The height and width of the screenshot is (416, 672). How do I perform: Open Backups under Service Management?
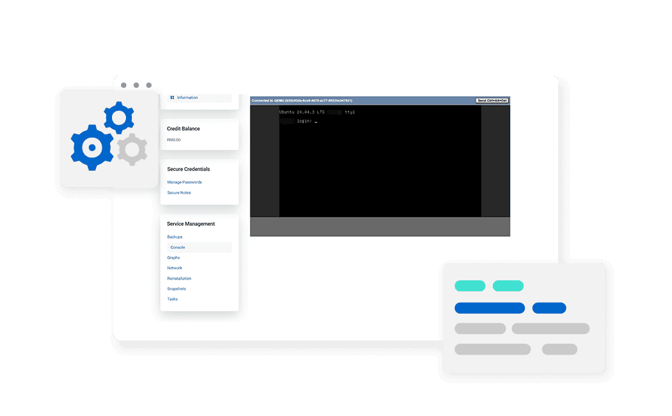175,237
